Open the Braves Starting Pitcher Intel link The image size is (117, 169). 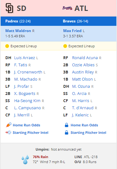tap(88, 133)
